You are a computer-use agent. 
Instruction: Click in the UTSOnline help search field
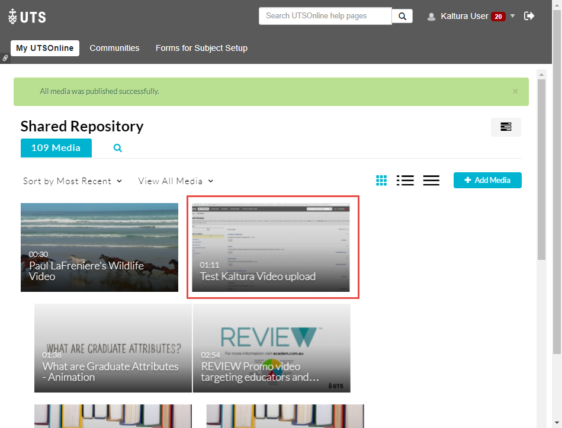tap(325, 16)
